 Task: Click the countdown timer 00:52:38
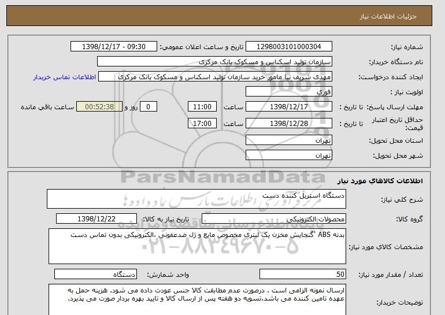tap(99, 107)
